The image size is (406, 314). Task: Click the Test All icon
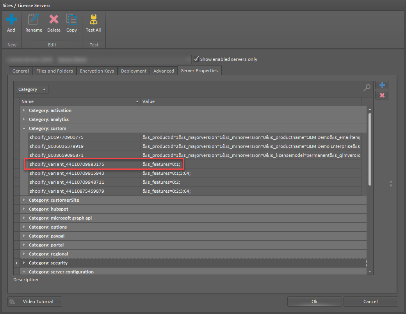point(93,20)
